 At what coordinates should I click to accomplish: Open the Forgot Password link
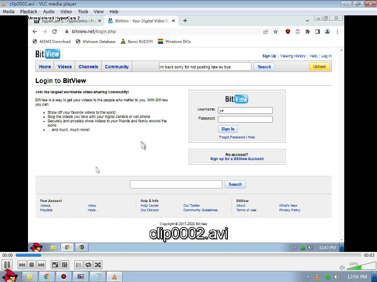coord(232,137)
